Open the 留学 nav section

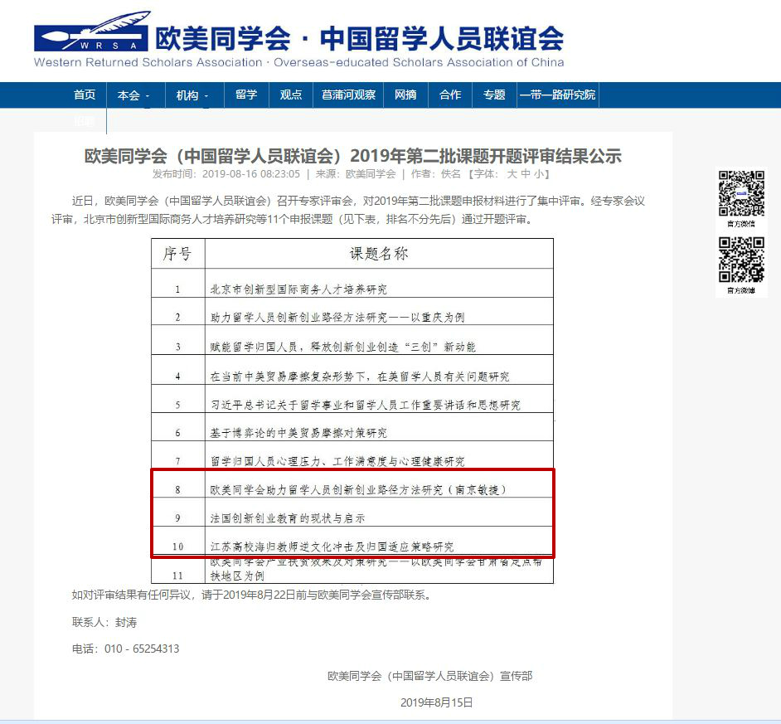pos(246,95)
